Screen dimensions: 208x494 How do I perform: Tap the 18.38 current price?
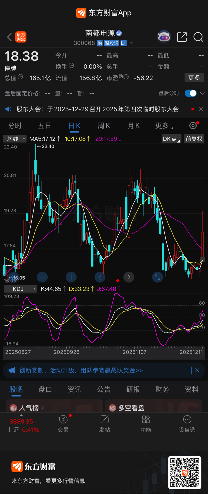21,56
